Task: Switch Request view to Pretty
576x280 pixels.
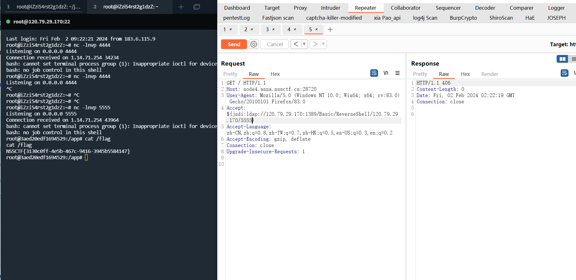Action: (230, 74)
